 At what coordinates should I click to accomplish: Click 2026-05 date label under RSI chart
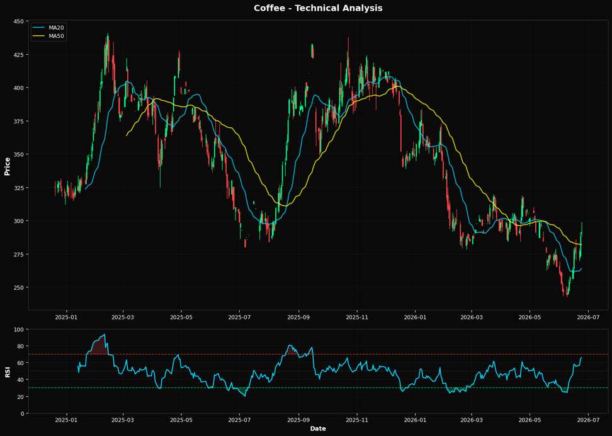click(x=530, y=420)
